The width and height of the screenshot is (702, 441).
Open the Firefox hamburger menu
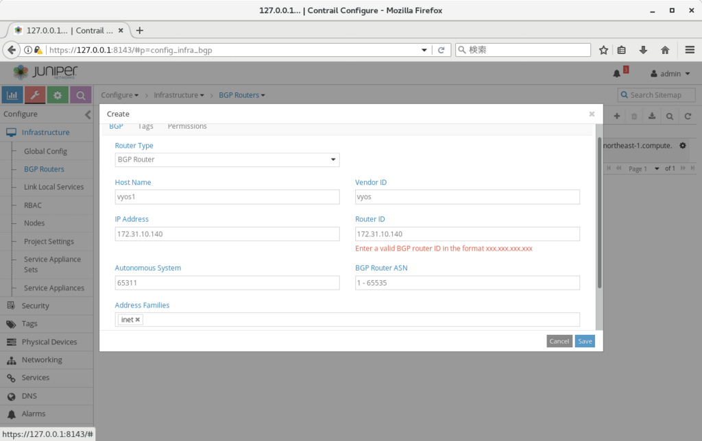690,49
